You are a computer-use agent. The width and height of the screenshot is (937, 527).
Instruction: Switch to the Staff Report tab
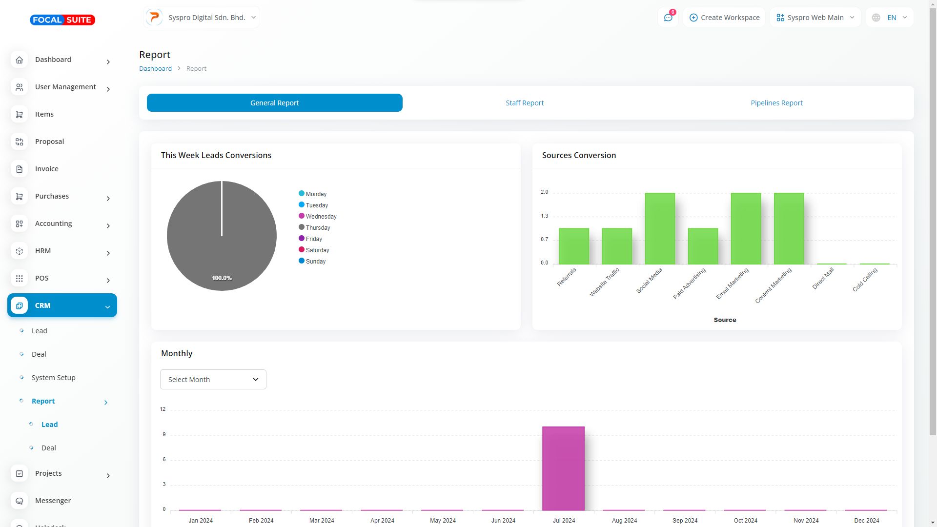[525, 103]
